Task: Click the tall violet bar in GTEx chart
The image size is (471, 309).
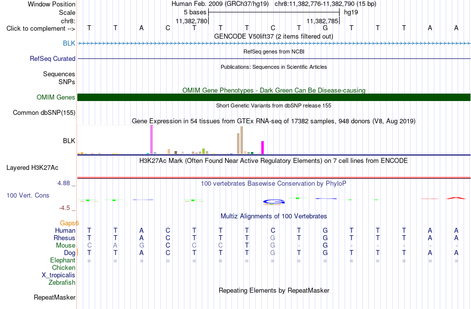Action: (151, 140)
